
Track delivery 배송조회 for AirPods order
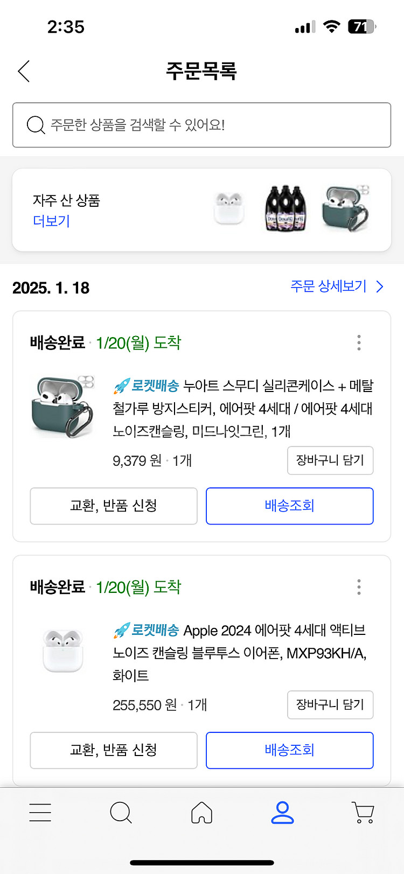pos(289,750)
